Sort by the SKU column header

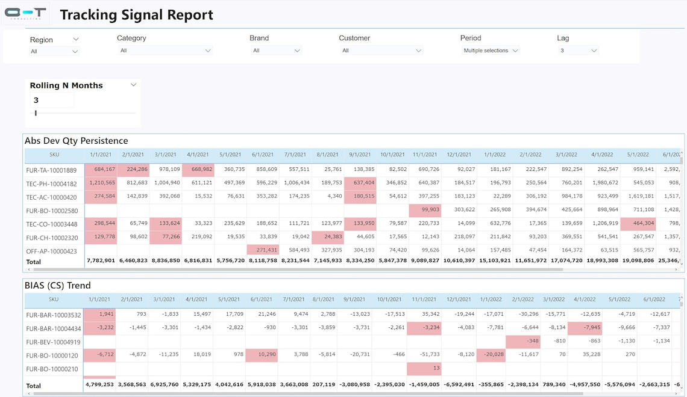[x=54, y=154]
